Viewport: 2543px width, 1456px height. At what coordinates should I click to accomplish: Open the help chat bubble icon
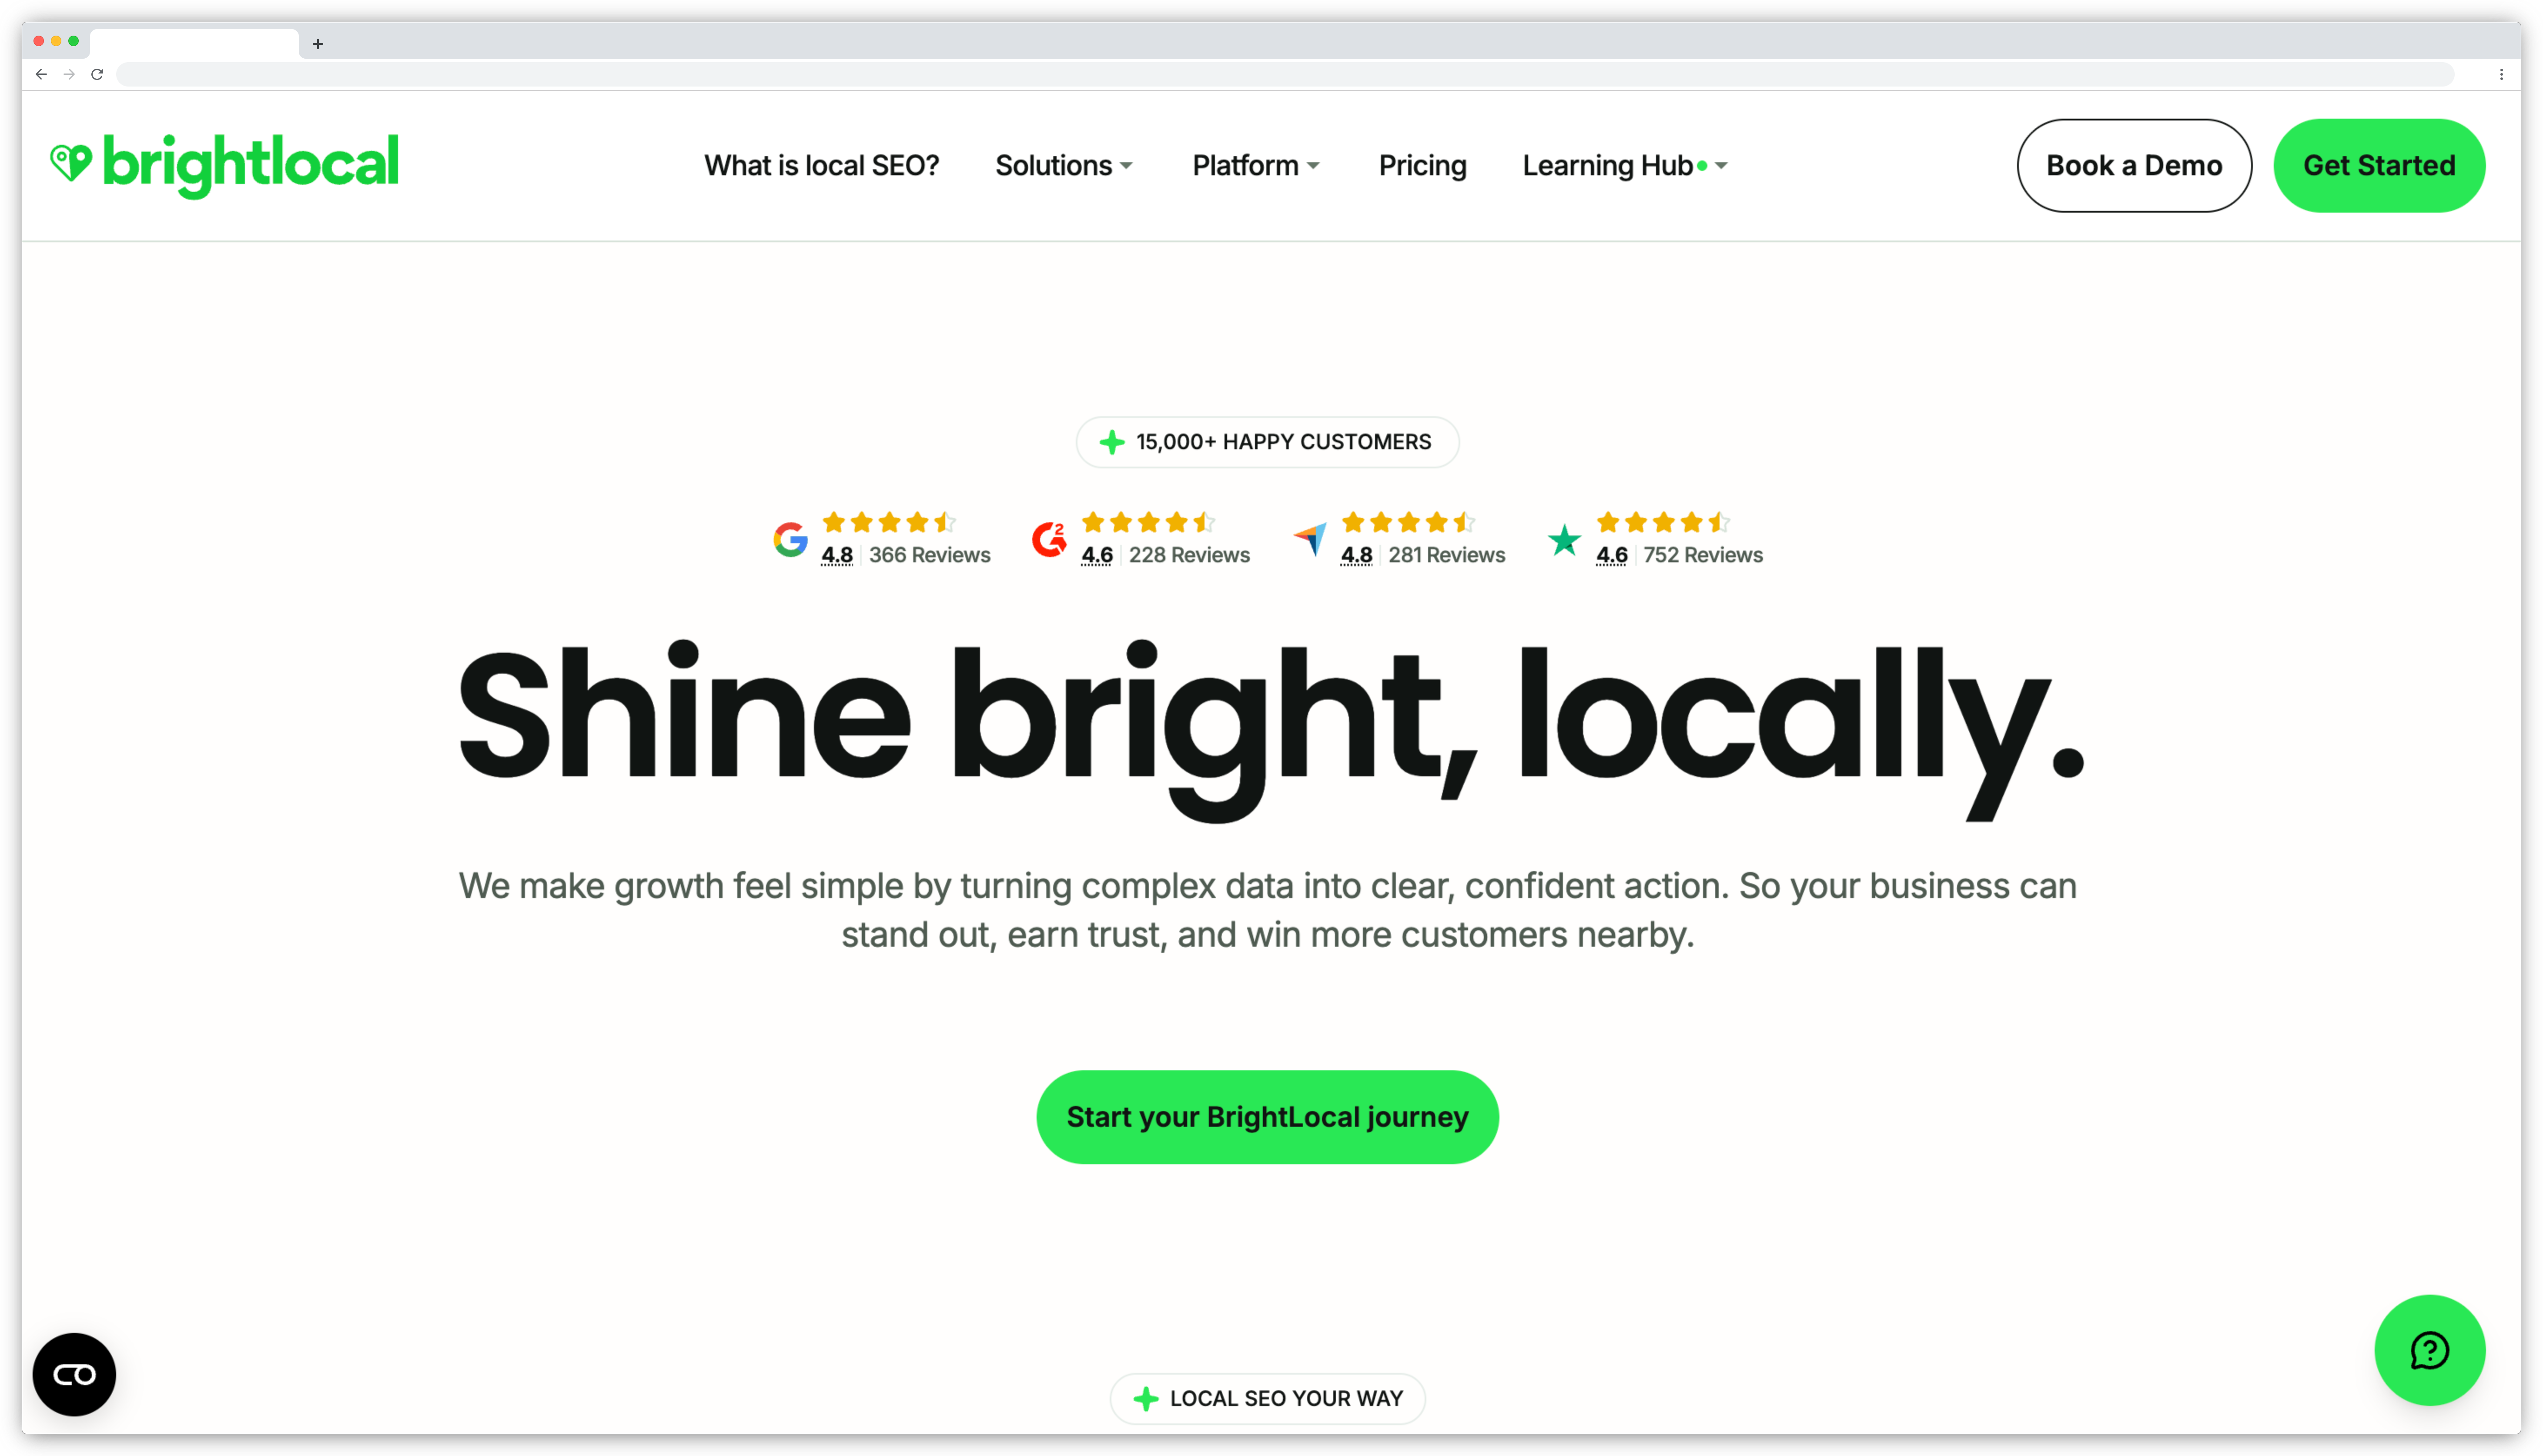2428,1349
